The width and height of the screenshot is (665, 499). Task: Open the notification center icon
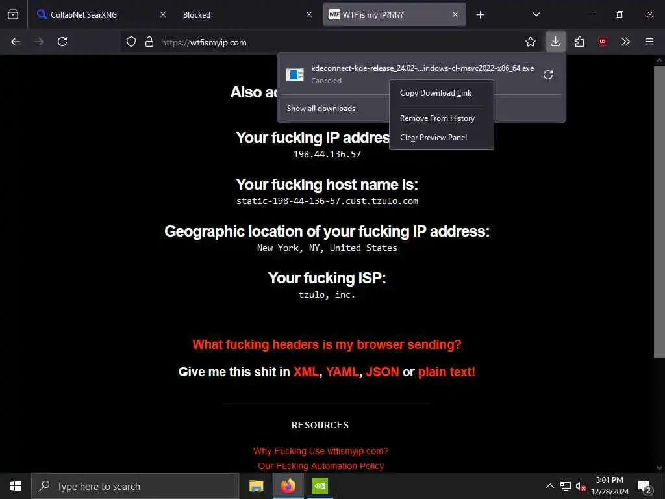click(x=644, y=486)
